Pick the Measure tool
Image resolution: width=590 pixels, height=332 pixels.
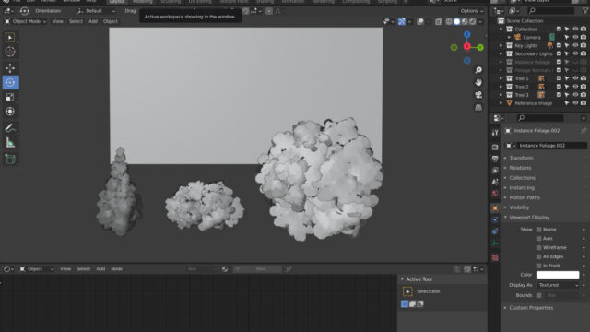pyautogui.click(x=10, y=143)
